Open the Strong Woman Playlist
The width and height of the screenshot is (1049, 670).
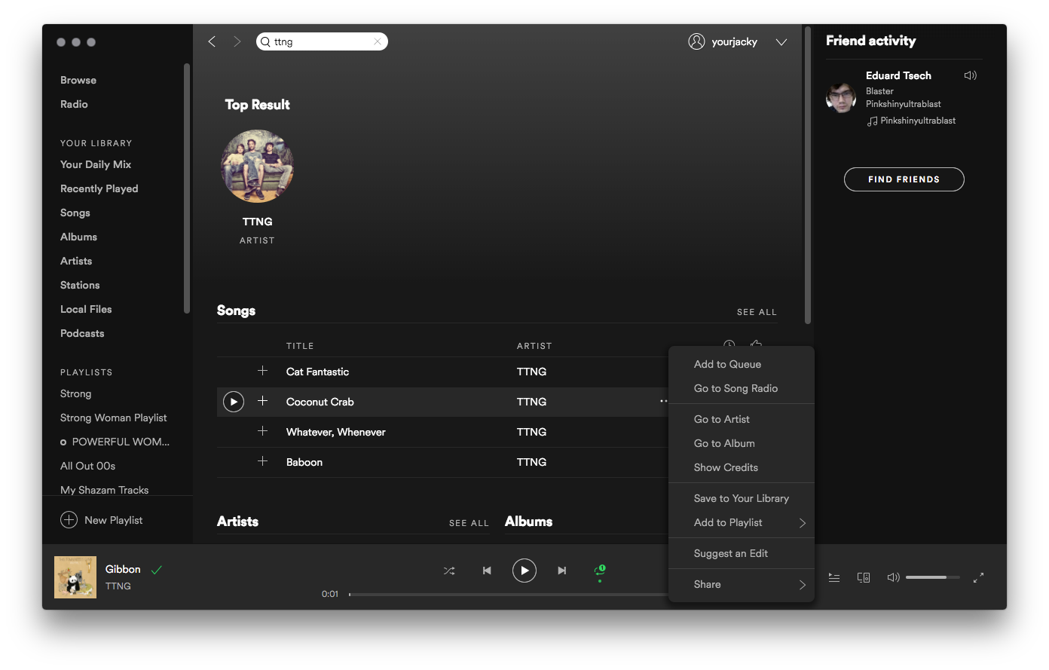(x=113, y=418)
